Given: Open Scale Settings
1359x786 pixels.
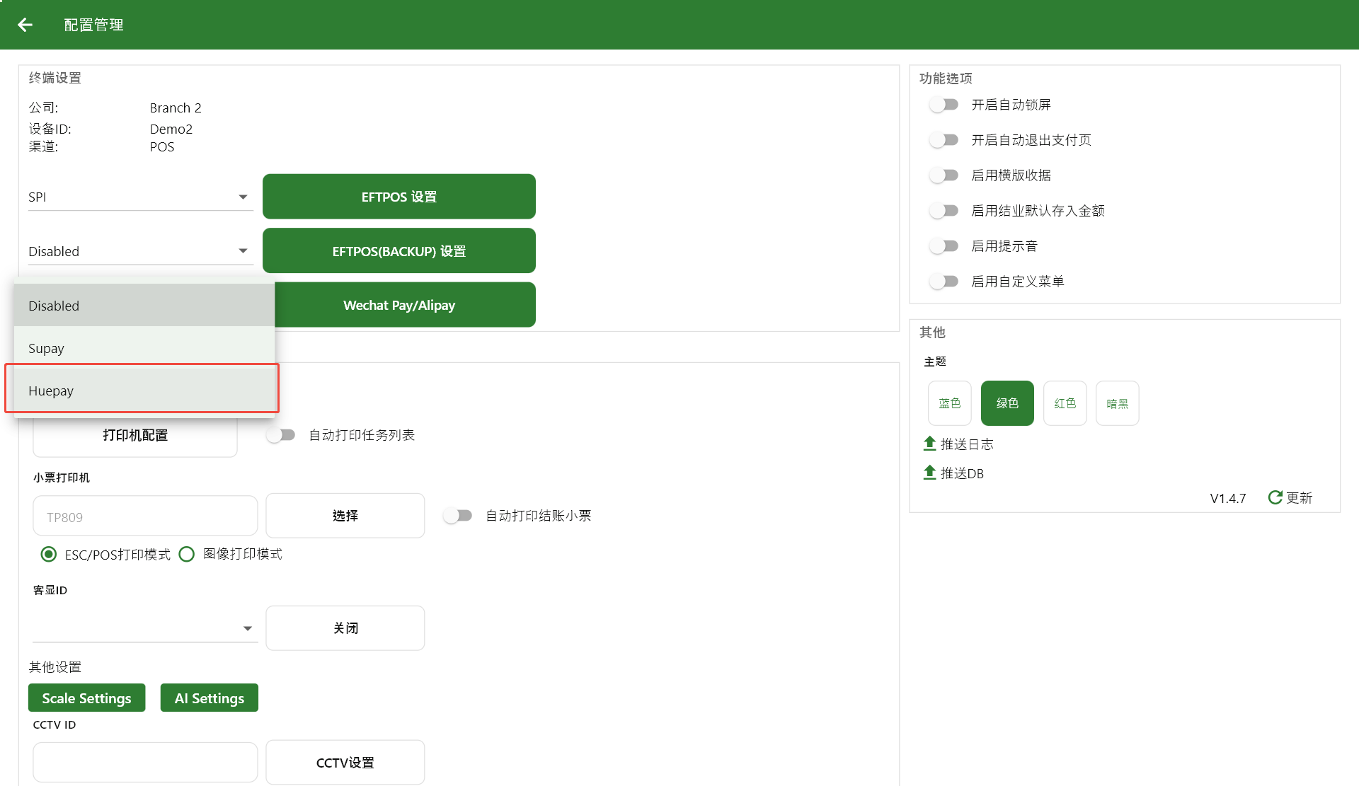Looking at the screenshot, I should [86, 698].
